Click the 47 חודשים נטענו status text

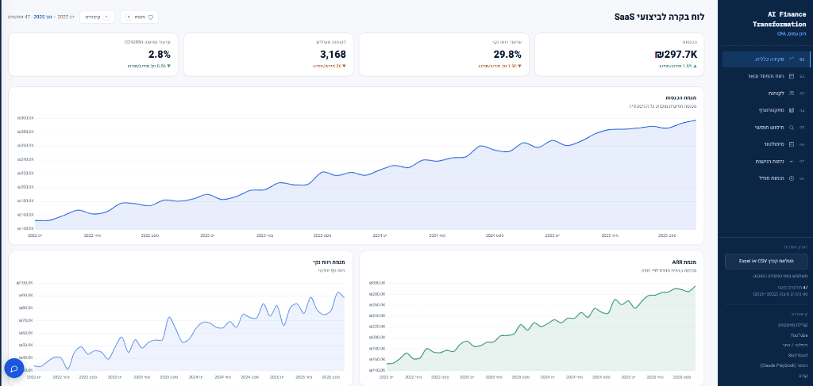tap(792, 287)
